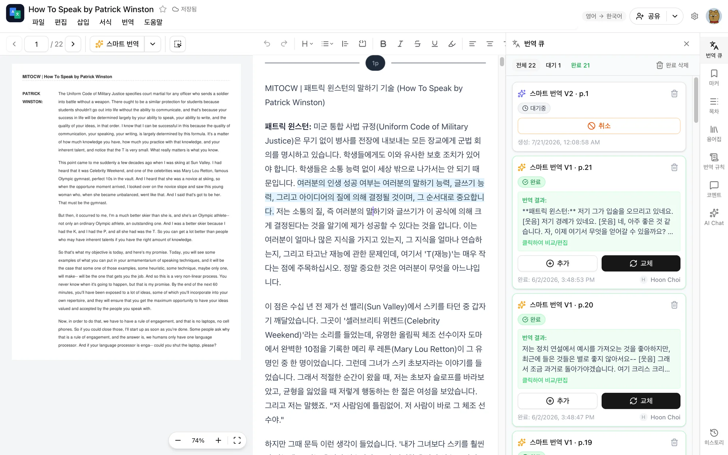Screen dimensions: 728x455
Task: Toggle fullscreen view of the PDF
Action: pyautogui.click(x=237, y=440)
